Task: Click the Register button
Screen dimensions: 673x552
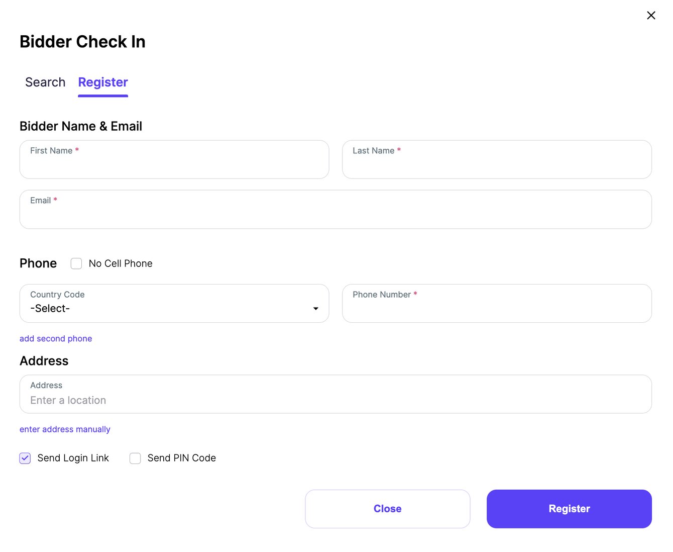Action: pyautogui.click(x=569, y=509)
